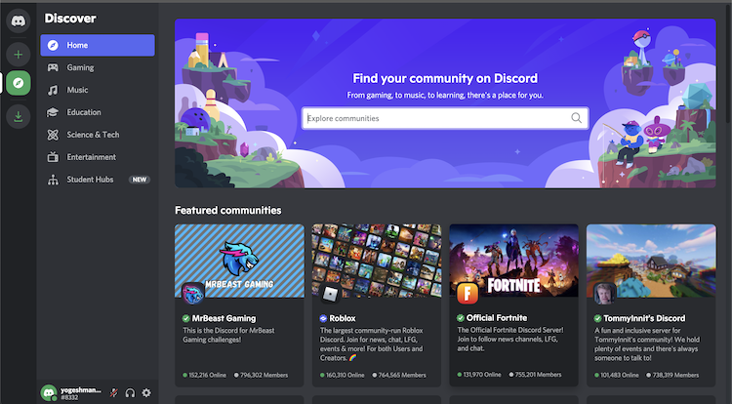Click the Add a Server plus icon
732x404 pixels.
(x=19, y=55)
